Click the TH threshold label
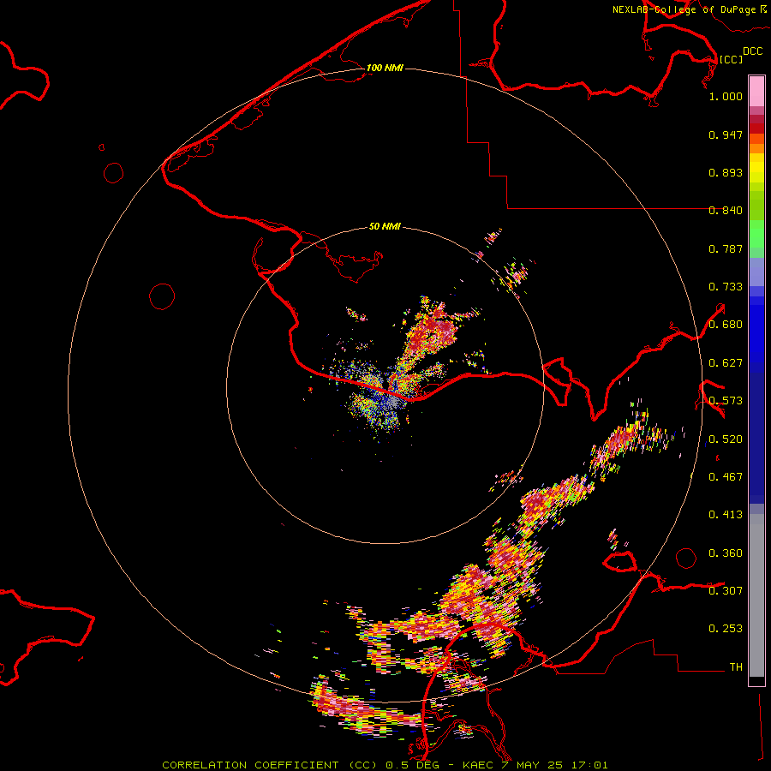771x771 pixels. click(736, 667)
